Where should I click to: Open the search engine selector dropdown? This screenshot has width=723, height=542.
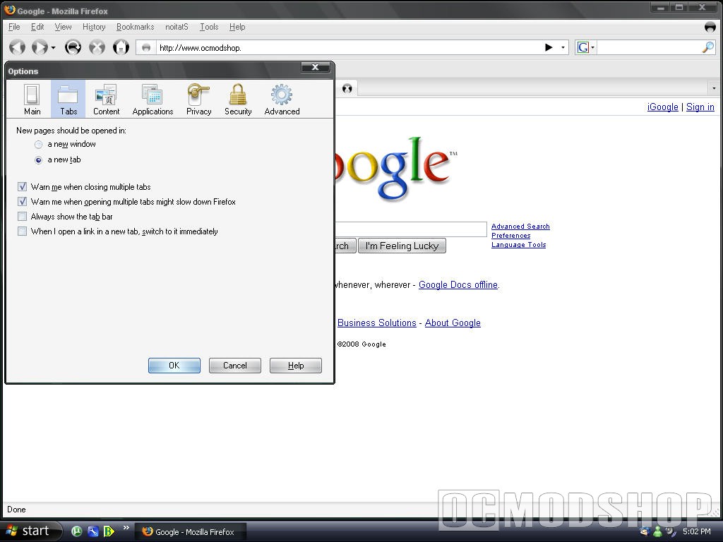pos(593,47)
